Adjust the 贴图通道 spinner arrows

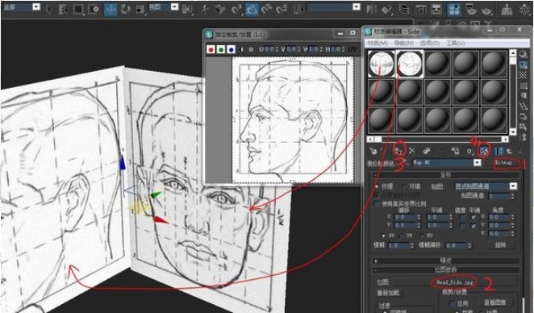pos(513,196)
